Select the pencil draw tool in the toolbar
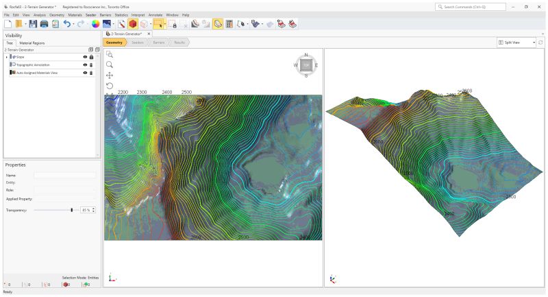This screenshot has height=297, width=548. coord(121,24)
